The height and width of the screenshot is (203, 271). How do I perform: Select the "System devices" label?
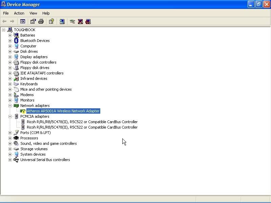coord(33,154)
